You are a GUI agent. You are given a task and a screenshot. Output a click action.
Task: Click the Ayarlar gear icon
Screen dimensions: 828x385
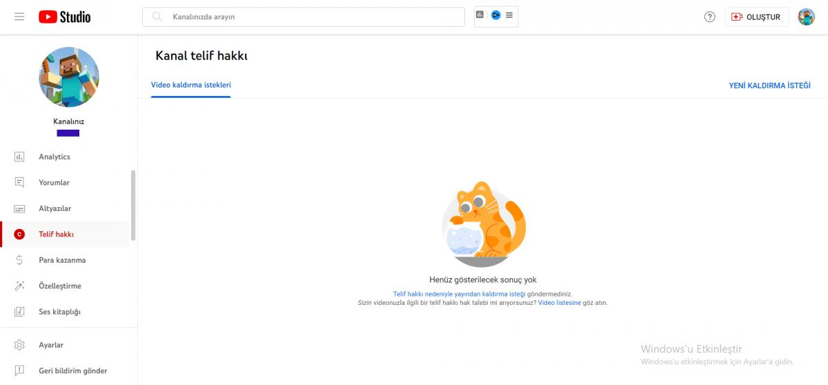(x=19, y=345)
